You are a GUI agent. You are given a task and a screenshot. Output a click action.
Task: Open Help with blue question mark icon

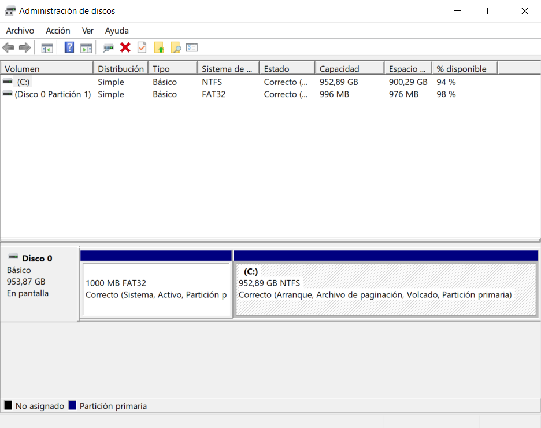69,47
